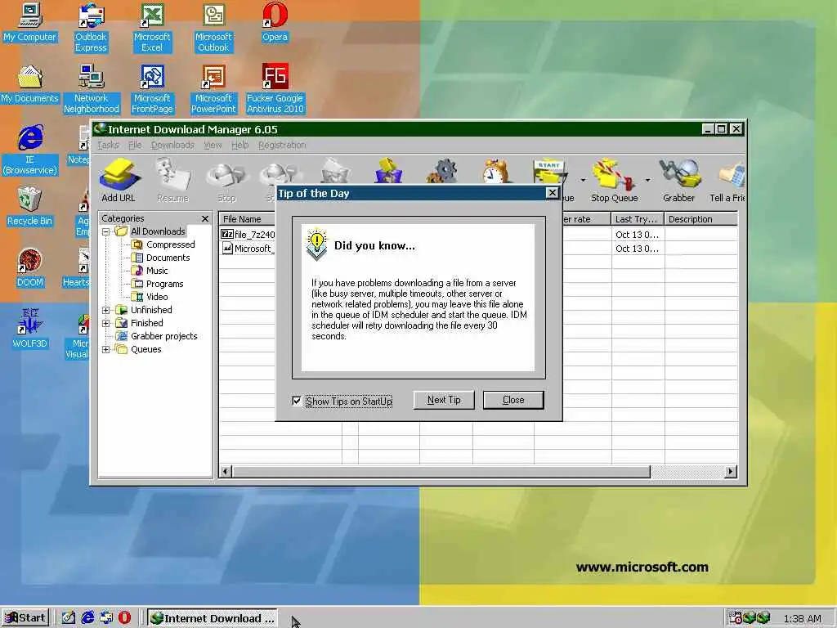Select the WOLF3D desktop shortcut

pos(30,329)
